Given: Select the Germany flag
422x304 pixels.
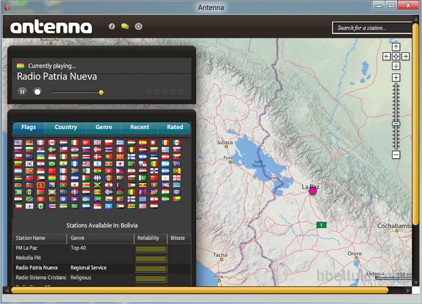Looking at the screenshot, I should [29, 143].
